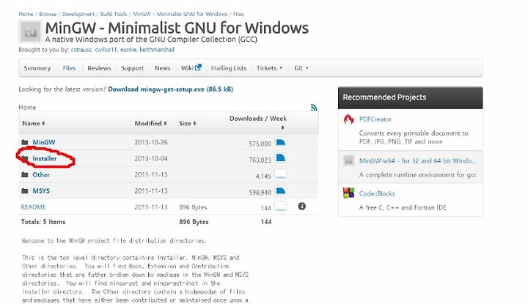Open the Installer folder link
Screen dimensions: 528x304
tap(45, 158)
